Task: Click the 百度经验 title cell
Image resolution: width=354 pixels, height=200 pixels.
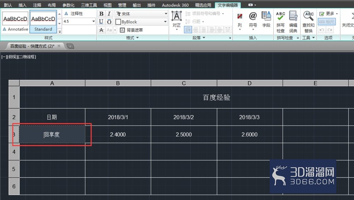Action: click(217, 97)
